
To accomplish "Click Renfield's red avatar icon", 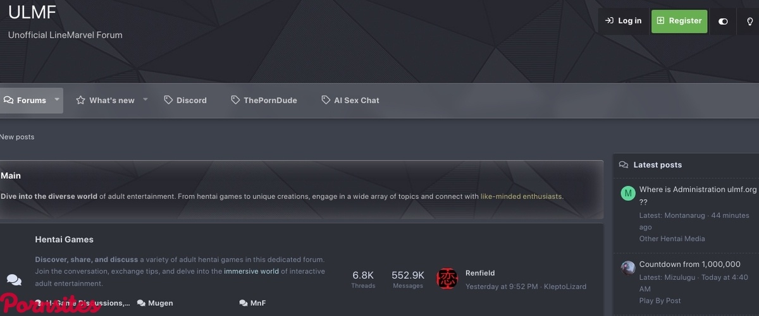I will pyautogui.click(x=447, y=279).
